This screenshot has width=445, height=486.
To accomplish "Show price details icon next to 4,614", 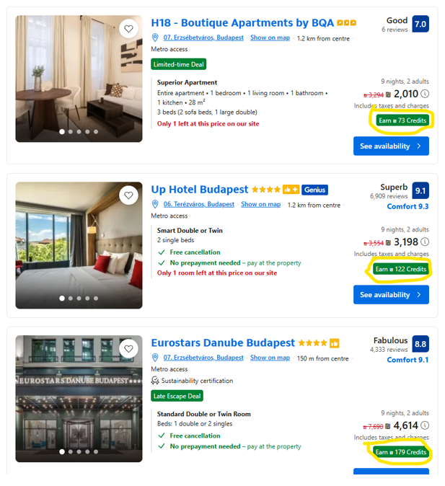I will click(x=425, y=425).
